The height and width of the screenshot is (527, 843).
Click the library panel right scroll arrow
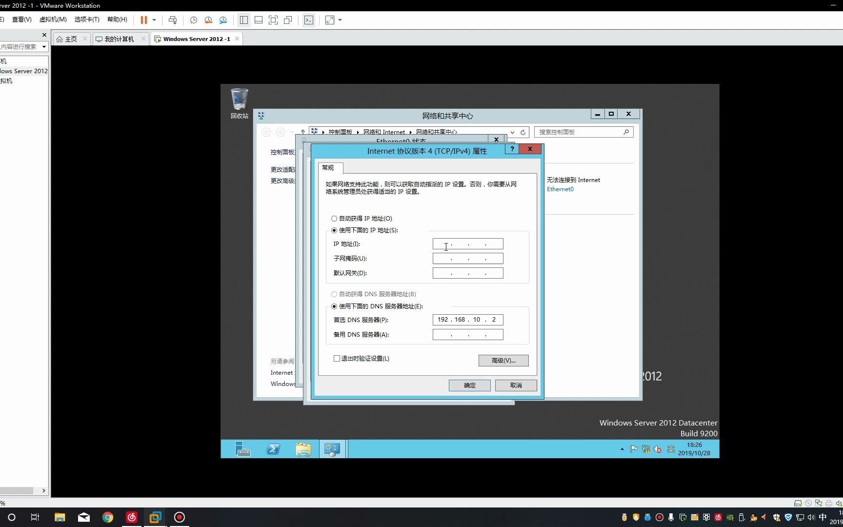[44, 491]
